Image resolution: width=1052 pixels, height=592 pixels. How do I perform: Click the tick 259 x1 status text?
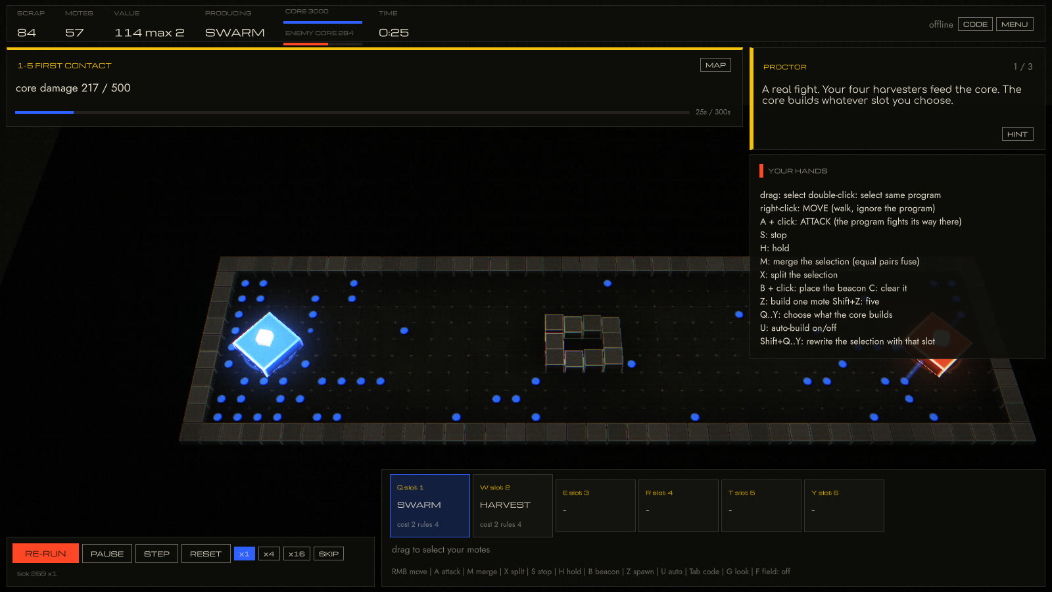pos(37,574)
